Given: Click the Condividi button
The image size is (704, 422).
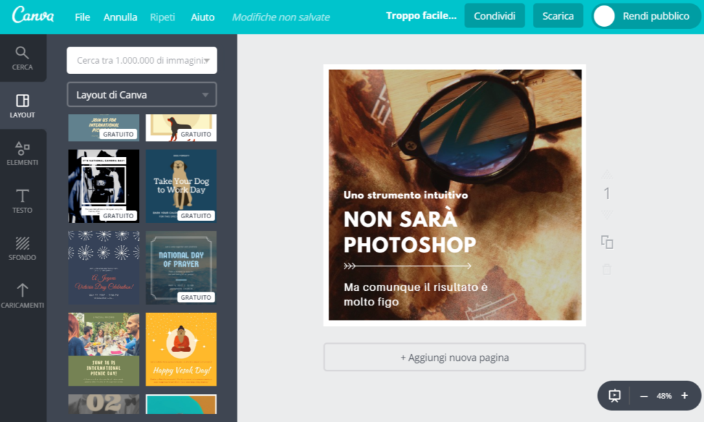Looking at the screenshot, I should click(x=494, y=16).
